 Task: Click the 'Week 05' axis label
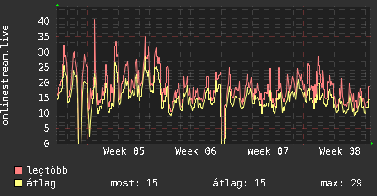[x=124, y=151]
